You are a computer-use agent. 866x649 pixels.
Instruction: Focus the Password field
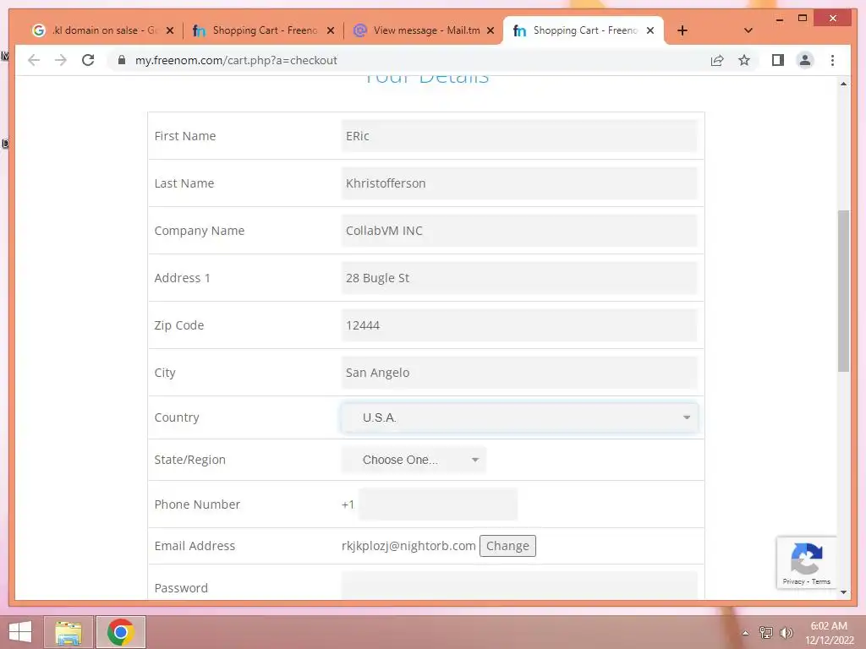[519, 586]
